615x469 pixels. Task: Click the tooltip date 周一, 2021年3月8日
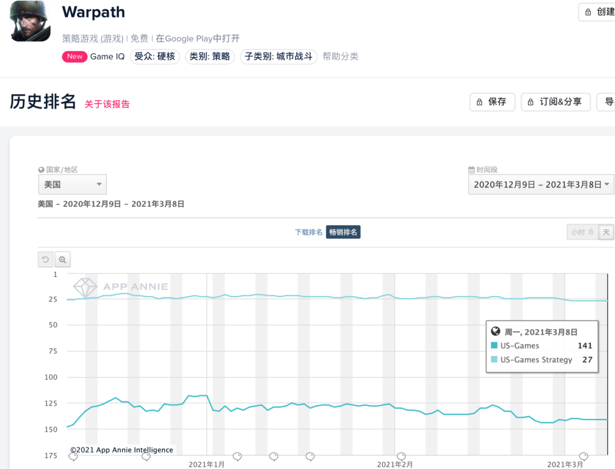pyautogui.click(x=541, y=332)
